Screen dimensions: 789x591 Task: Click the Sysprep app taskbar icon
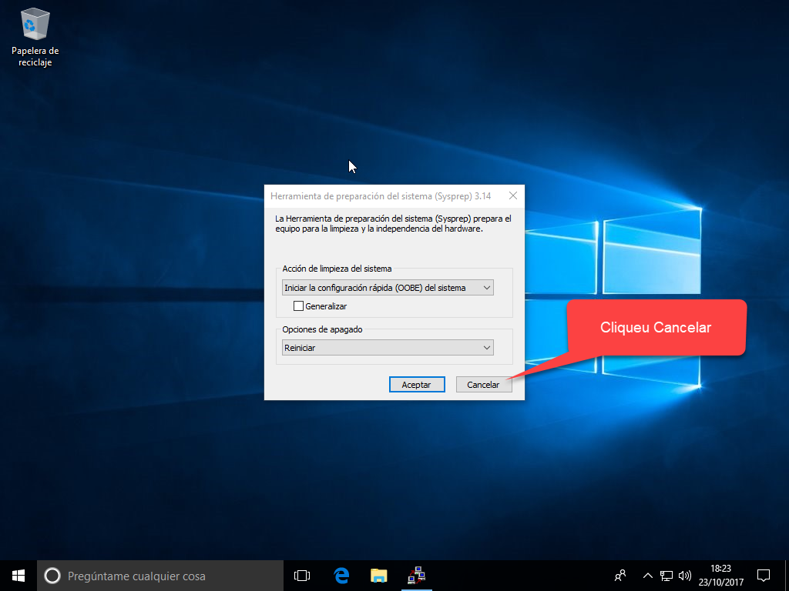pyautogui.click(x=416, y=576)
